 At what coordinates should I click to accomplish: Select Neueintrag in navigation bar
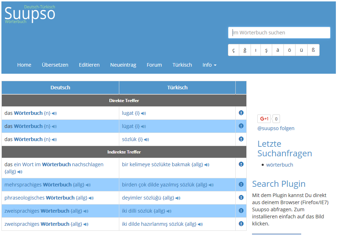(x=123, y=65)
